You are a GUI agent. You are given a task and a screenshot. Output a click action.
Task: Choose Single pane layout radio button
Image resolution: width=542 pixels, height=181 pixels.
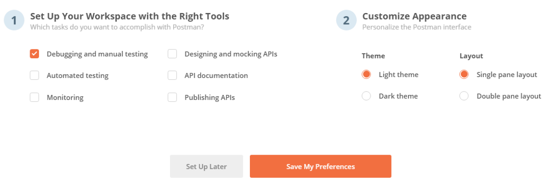pos(464,74)
